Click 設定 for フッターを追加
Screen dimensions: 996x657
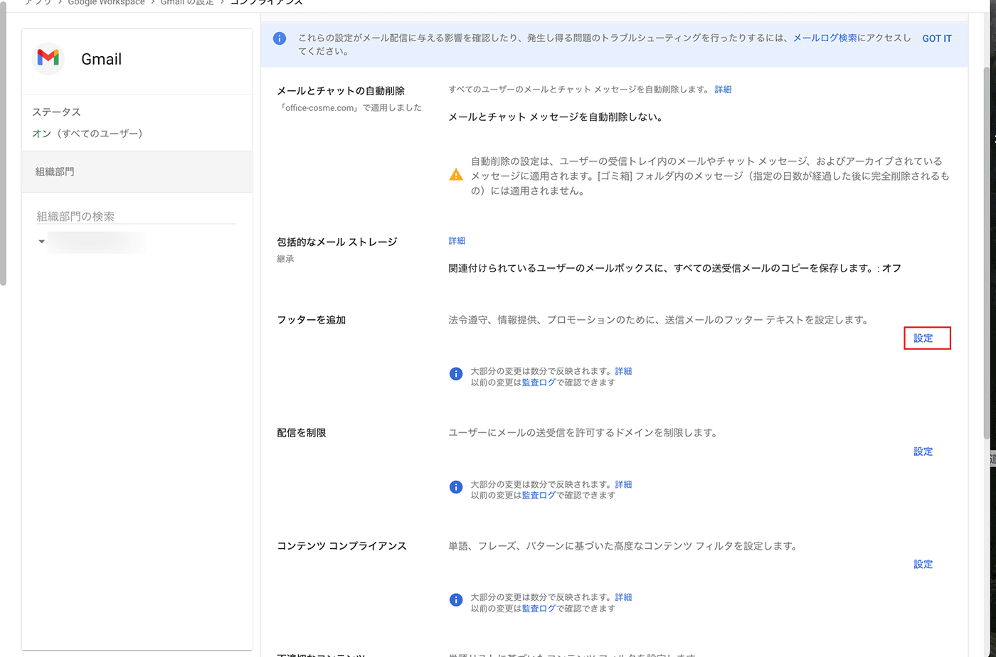(923, 338)
